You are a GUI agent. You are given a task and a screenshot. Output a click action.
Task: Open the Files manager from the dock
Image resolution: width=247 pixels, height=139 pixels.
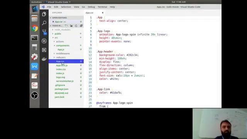(x=34, y=19)
